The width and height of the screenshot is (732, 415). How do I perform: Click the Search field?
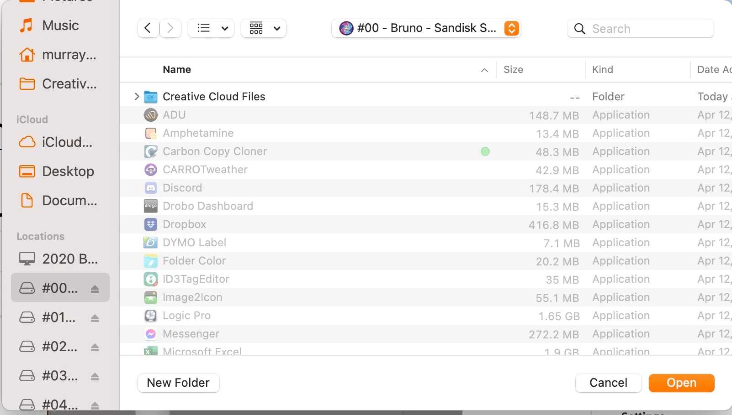pos(641,29)
